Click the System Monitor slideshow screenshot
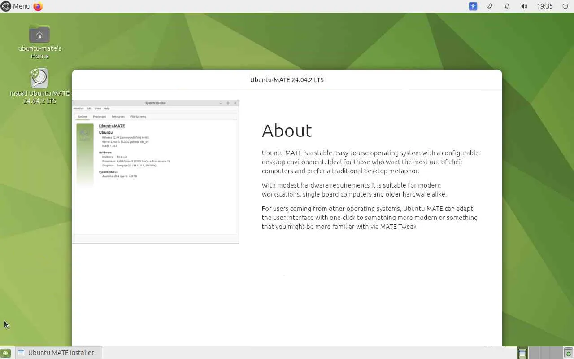 [x=156, y=171]
